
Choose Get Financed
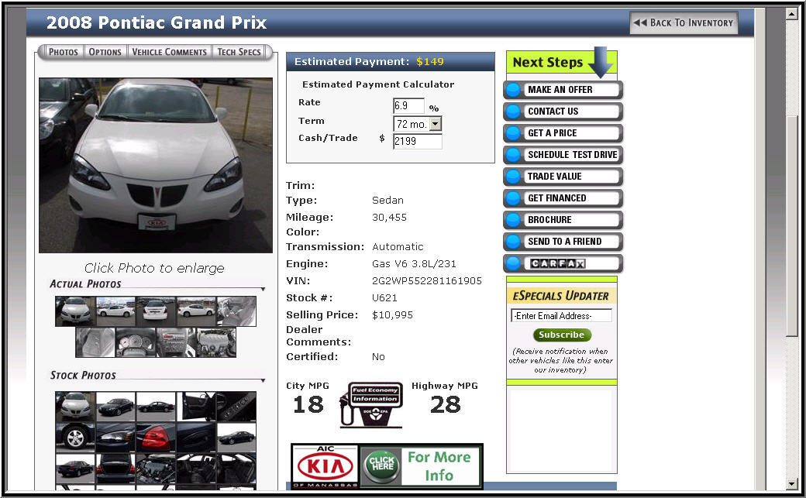click(563, 197)
